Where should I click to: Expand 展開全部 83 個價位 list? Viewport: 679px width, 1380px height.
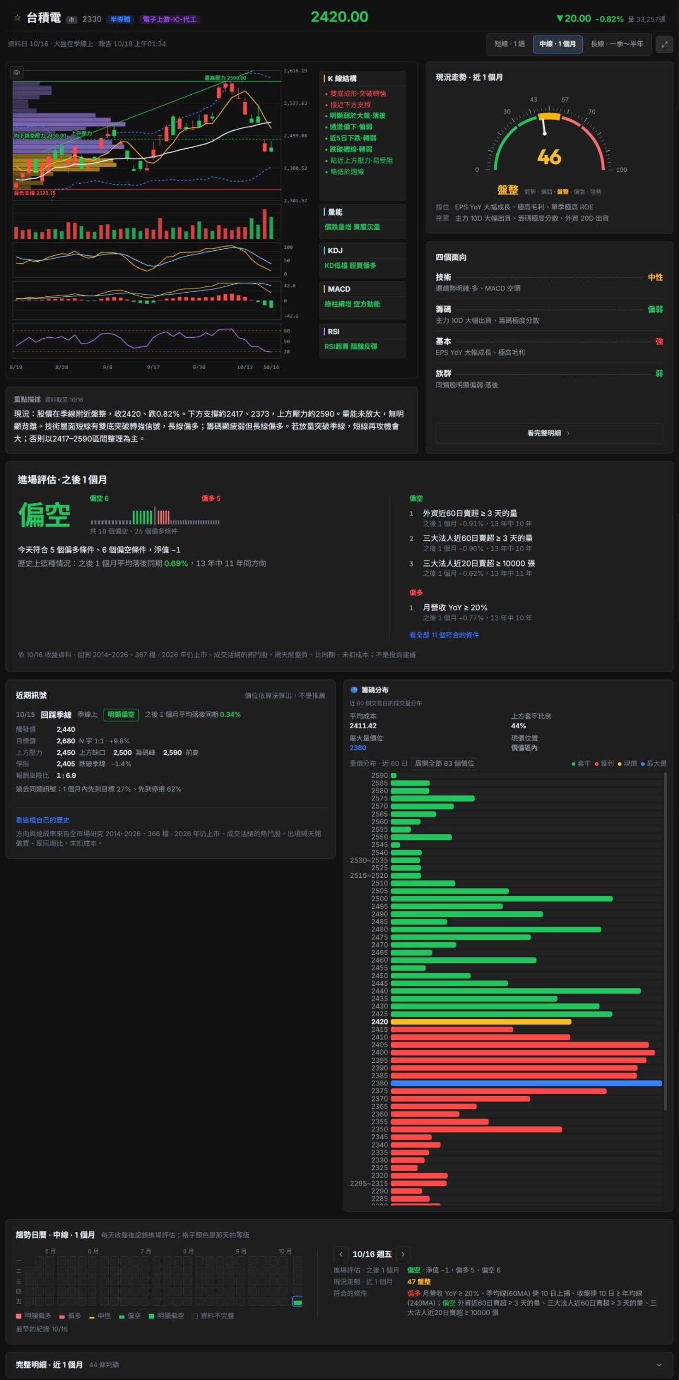444,763
